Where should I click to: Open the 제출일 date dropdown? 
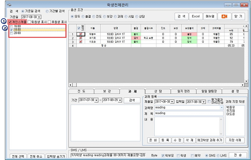(172, 101)
